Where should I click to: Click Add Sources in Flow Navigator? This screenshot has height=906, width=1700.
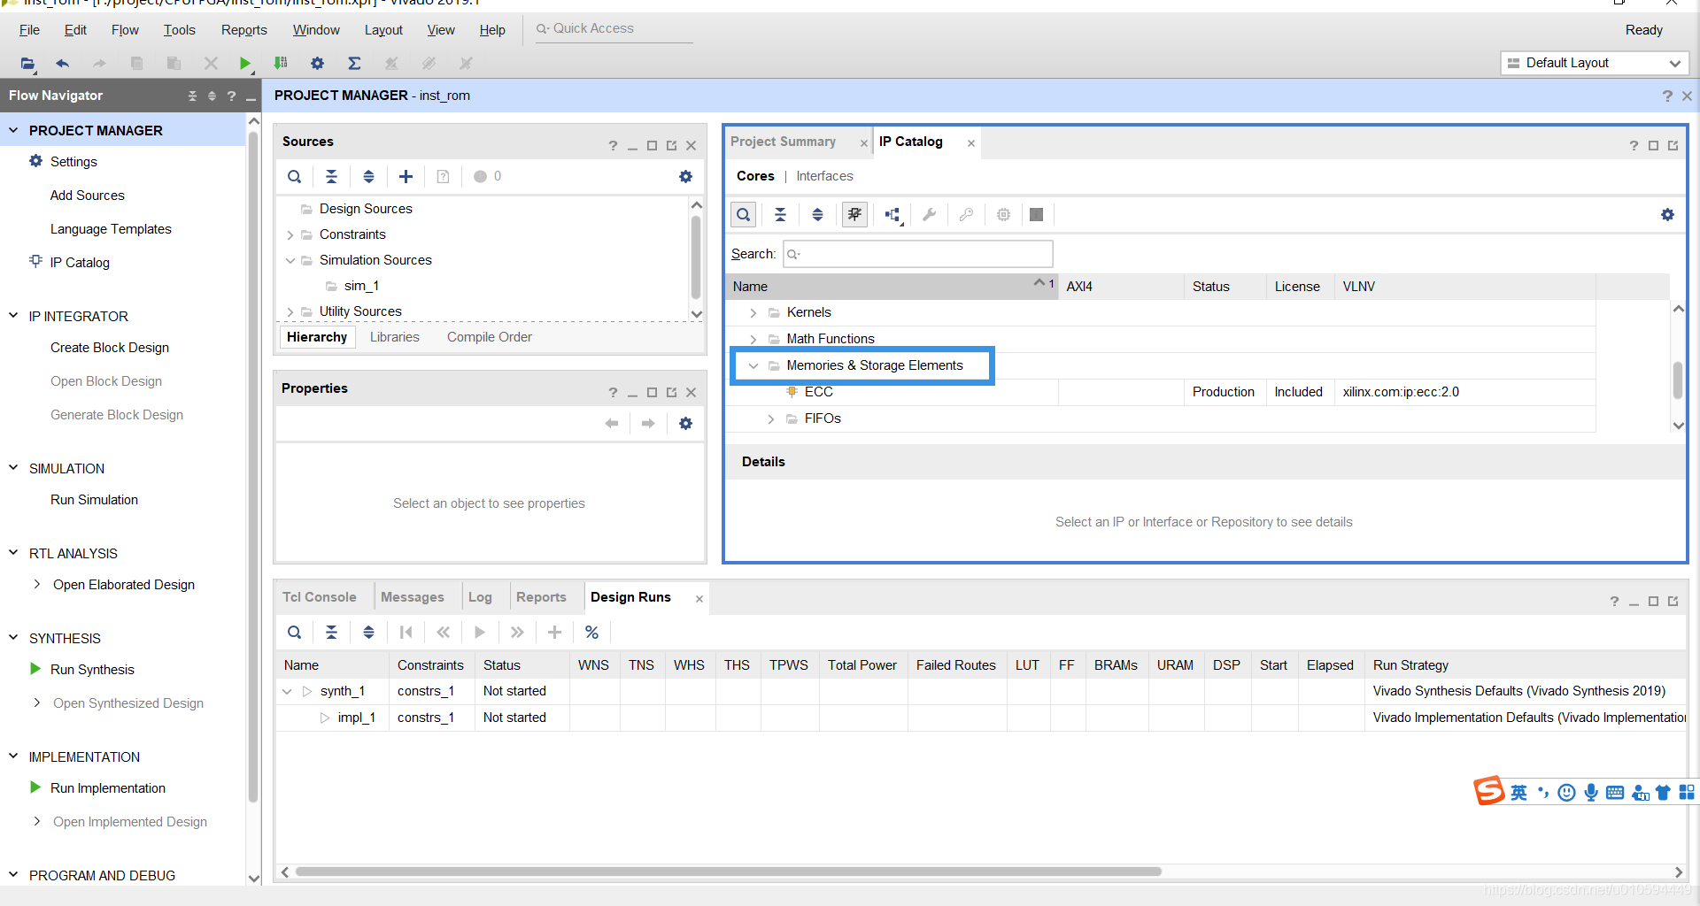[x=88, y=196]
